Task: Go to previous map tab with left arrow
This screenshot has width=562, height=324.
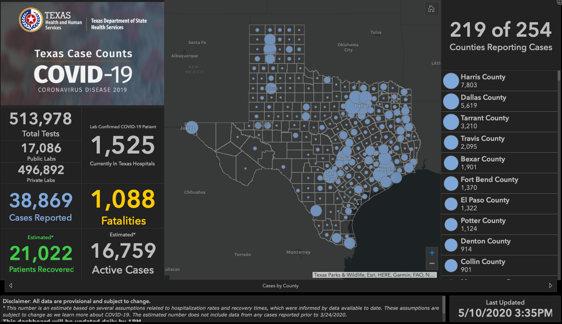Action: click(x=11, y=285)
